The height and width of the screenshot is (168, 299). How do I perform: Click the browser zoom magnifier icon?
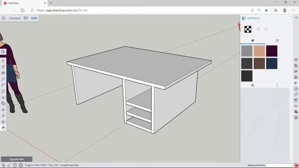tap(259, 10)
